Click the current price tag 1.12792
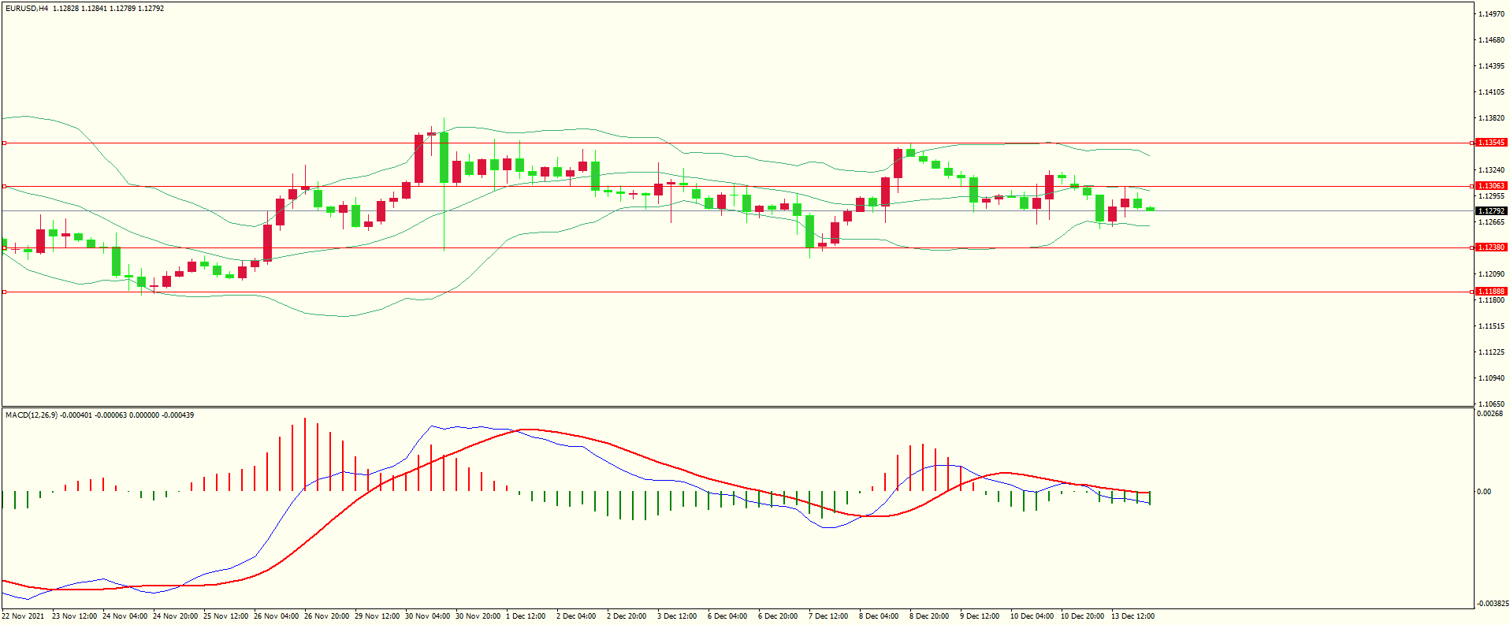Screen dimensions: 1510x625 [x=1490, y=211]
